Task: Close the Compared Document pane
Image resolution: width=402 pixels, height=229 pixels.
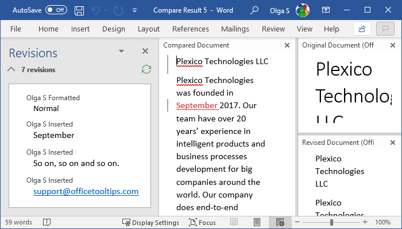Action: [287, 45]
